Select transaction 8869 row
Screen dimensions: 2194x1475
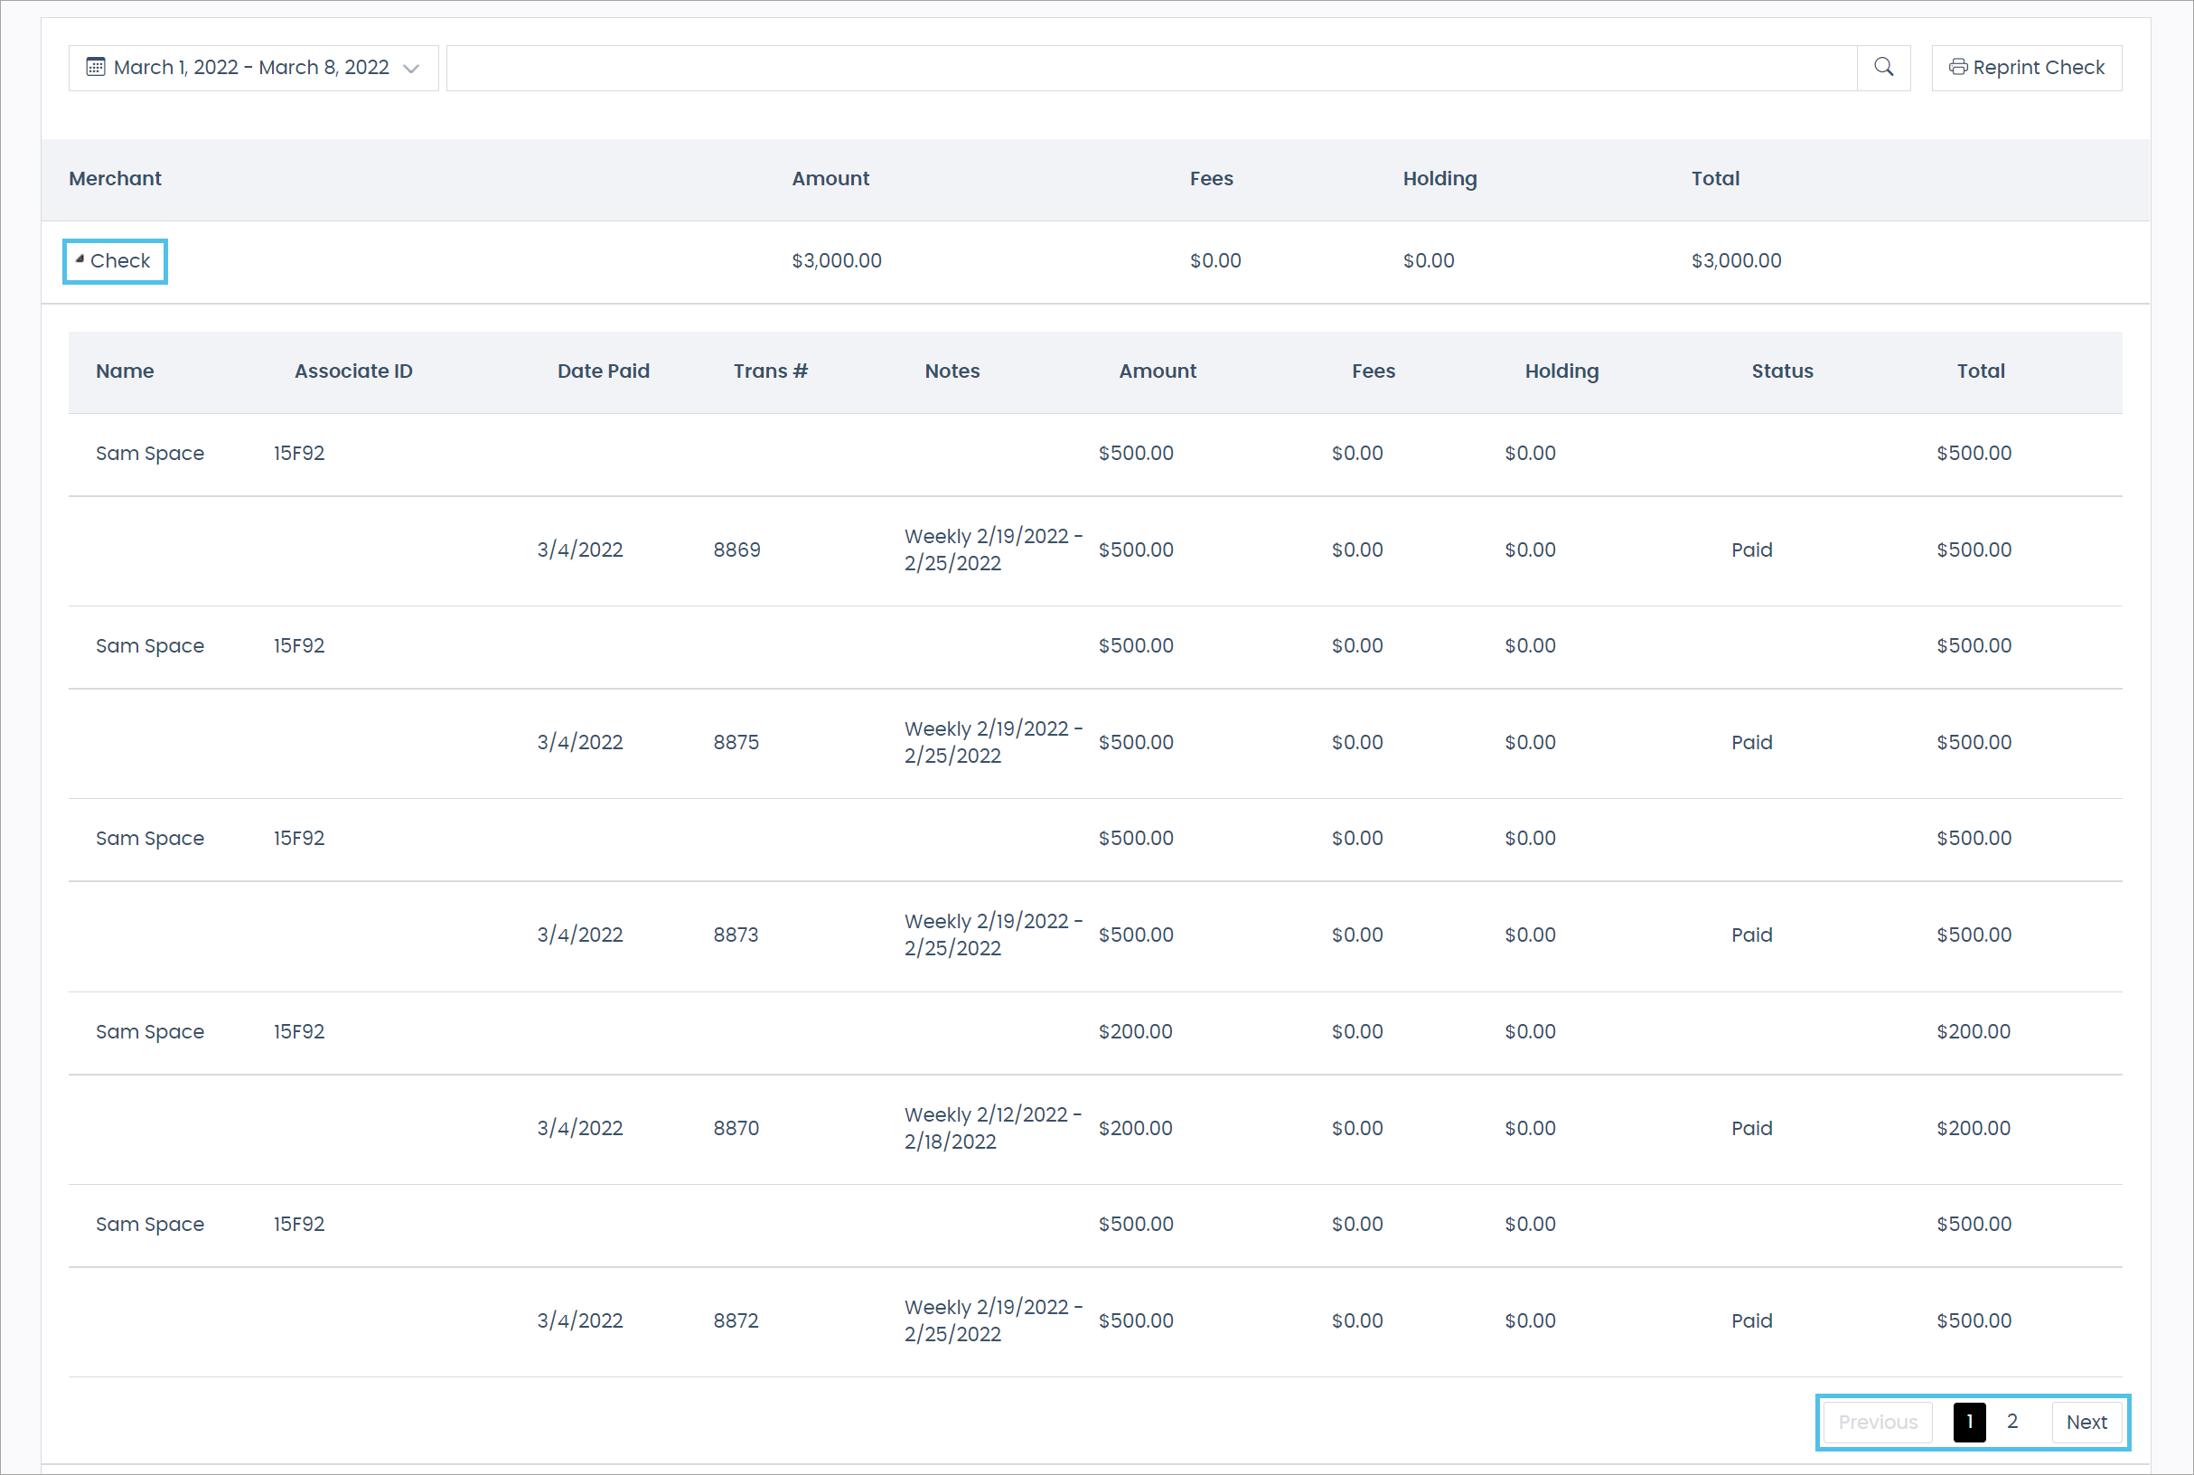click(736, 550)
